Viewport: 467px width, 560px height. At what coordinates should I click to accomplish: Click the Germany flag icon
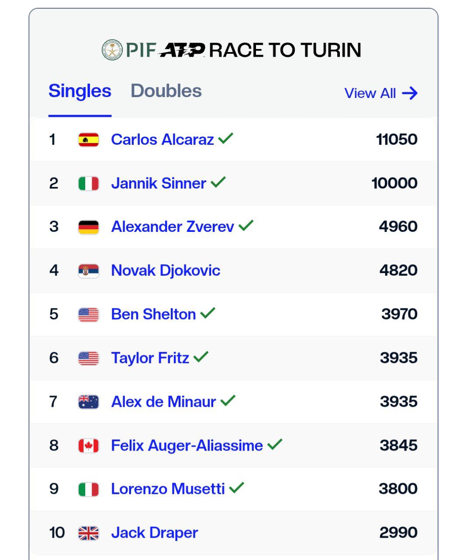(x=88, y=227)
